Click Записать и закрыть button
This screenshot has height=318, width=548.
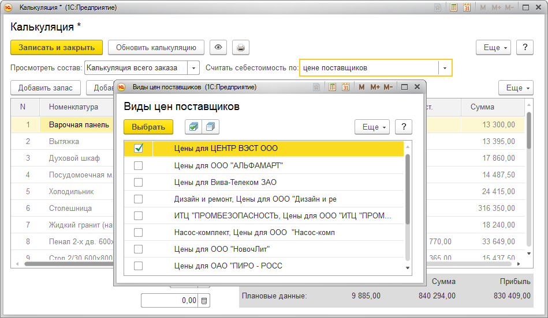[57, 47]
